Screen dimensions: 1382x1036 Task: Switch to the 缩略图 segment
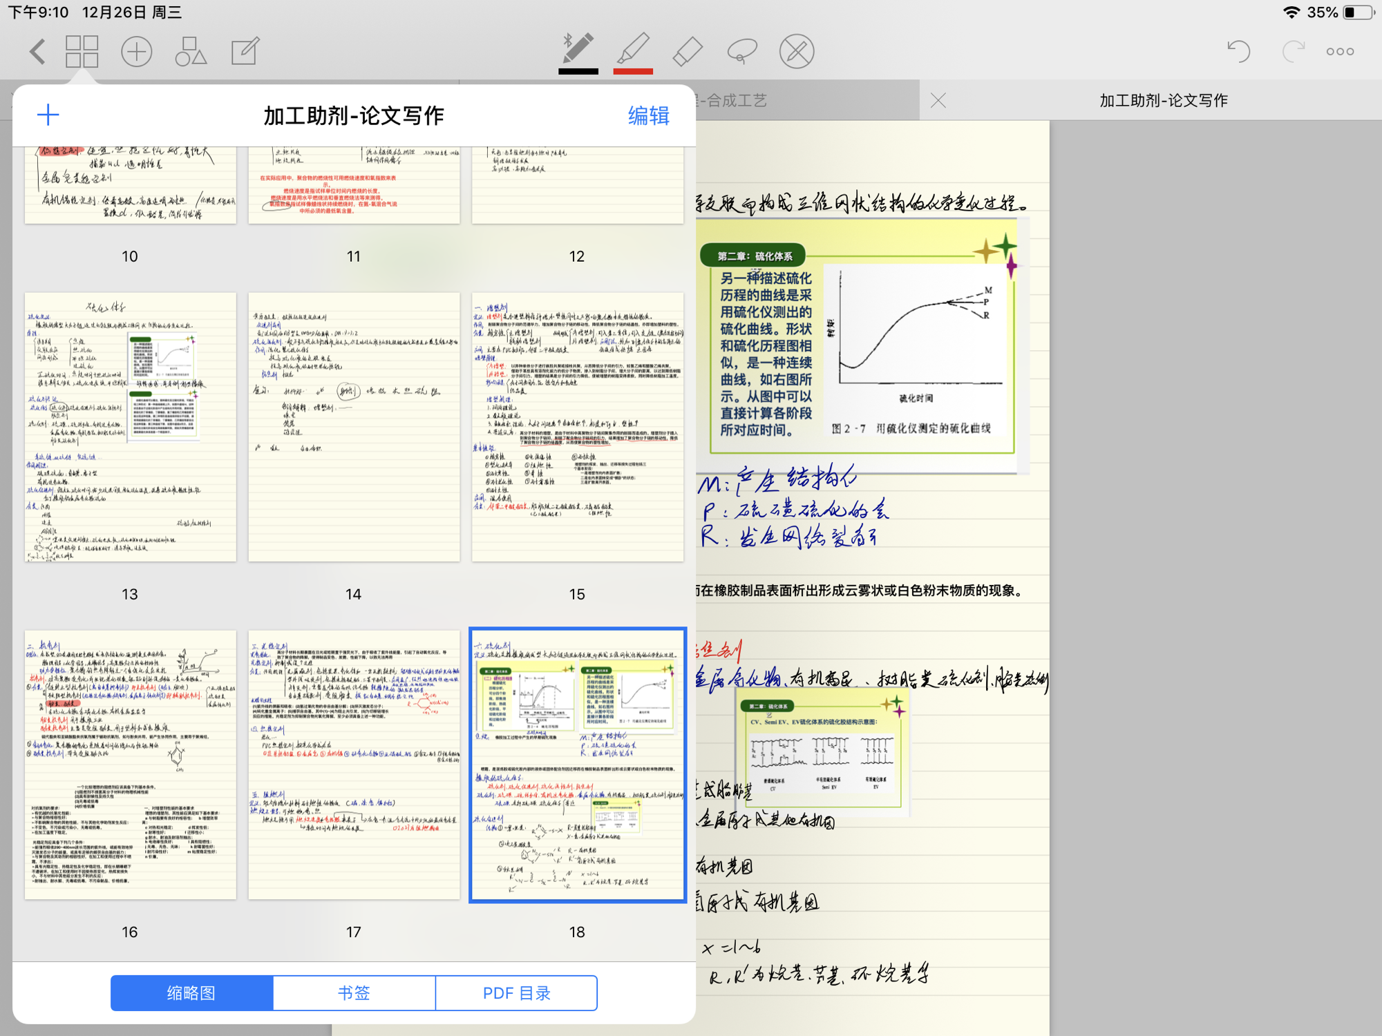(191, 992)
